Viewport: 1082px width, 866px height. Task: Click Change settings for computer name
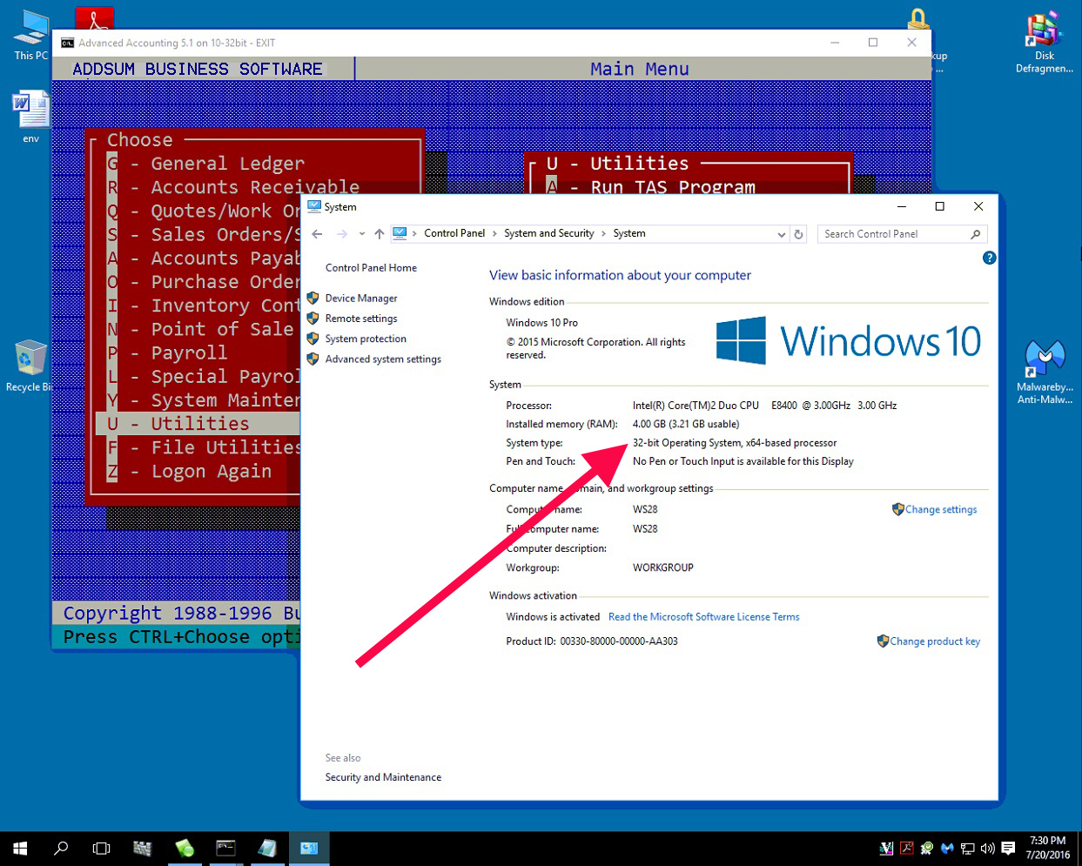tap(940, 509)
